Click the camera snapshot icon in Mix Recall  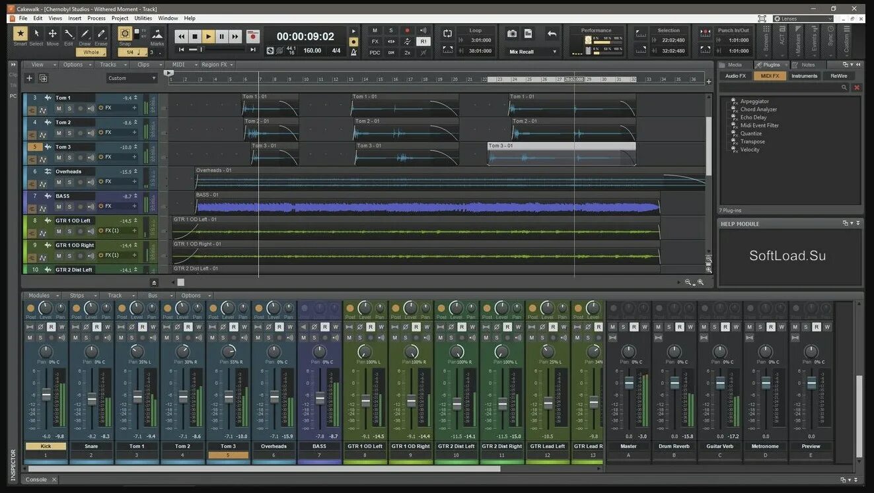(x=512, y=34)
